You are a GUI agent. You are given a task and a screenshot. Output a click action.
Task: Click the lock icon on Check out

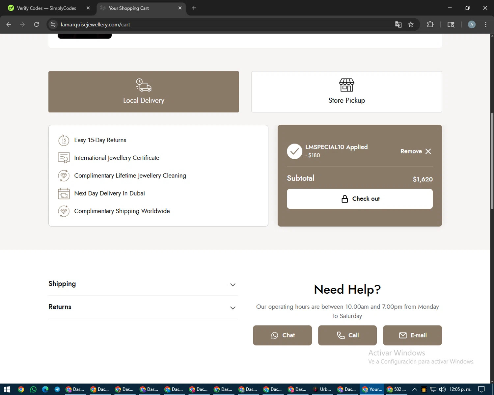pos(344,198)
